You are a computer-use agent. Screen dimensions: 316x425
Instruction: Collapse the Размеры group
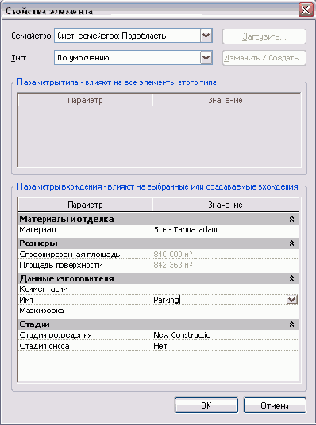point(291,243)
